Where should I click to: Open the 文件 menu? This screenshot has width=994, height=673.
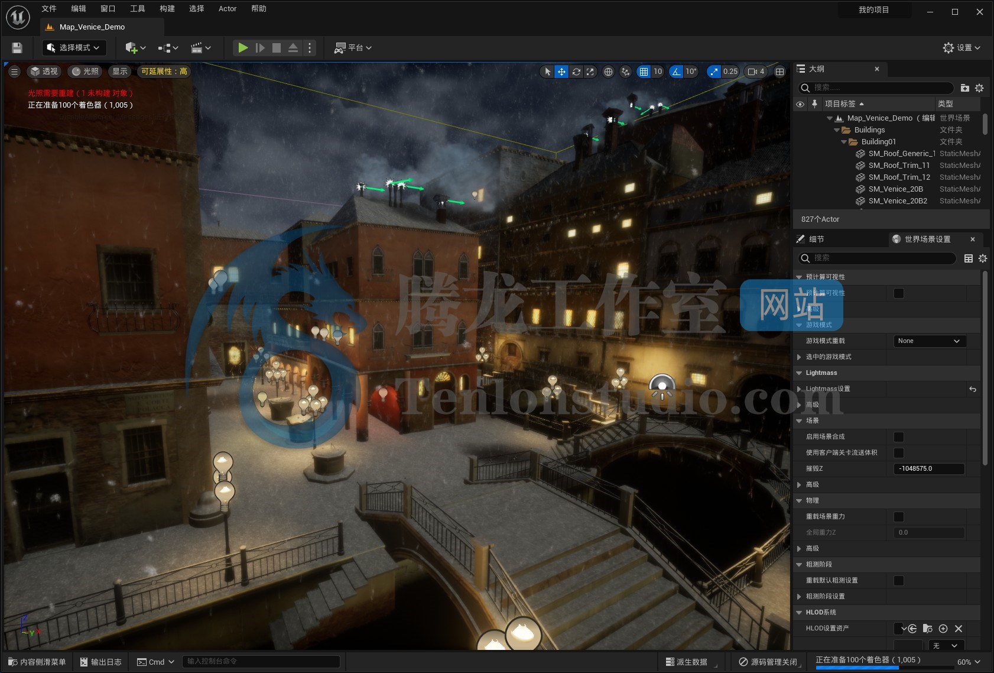pos(49,9)
